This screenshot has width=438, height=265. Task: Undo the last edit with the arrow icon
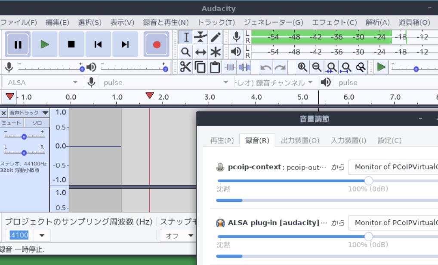265,67
